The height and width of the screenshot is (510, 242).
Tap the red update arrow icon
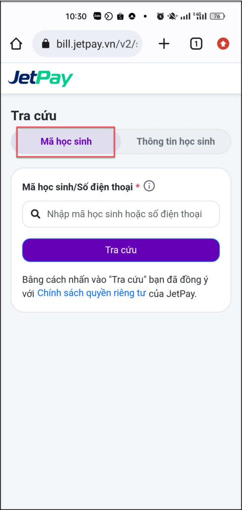pos(223,44)
